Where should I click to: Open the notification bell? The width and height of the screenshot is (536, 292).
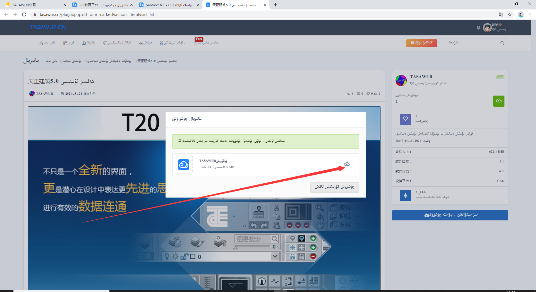[x=478, y=28]
